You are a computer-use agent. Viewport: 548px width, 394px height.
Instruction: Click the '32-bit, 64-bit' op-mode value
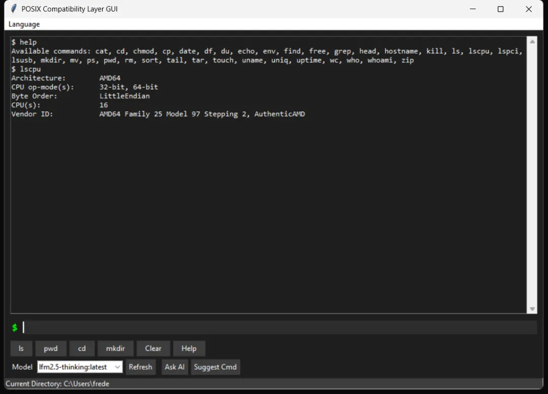point(128,87)
